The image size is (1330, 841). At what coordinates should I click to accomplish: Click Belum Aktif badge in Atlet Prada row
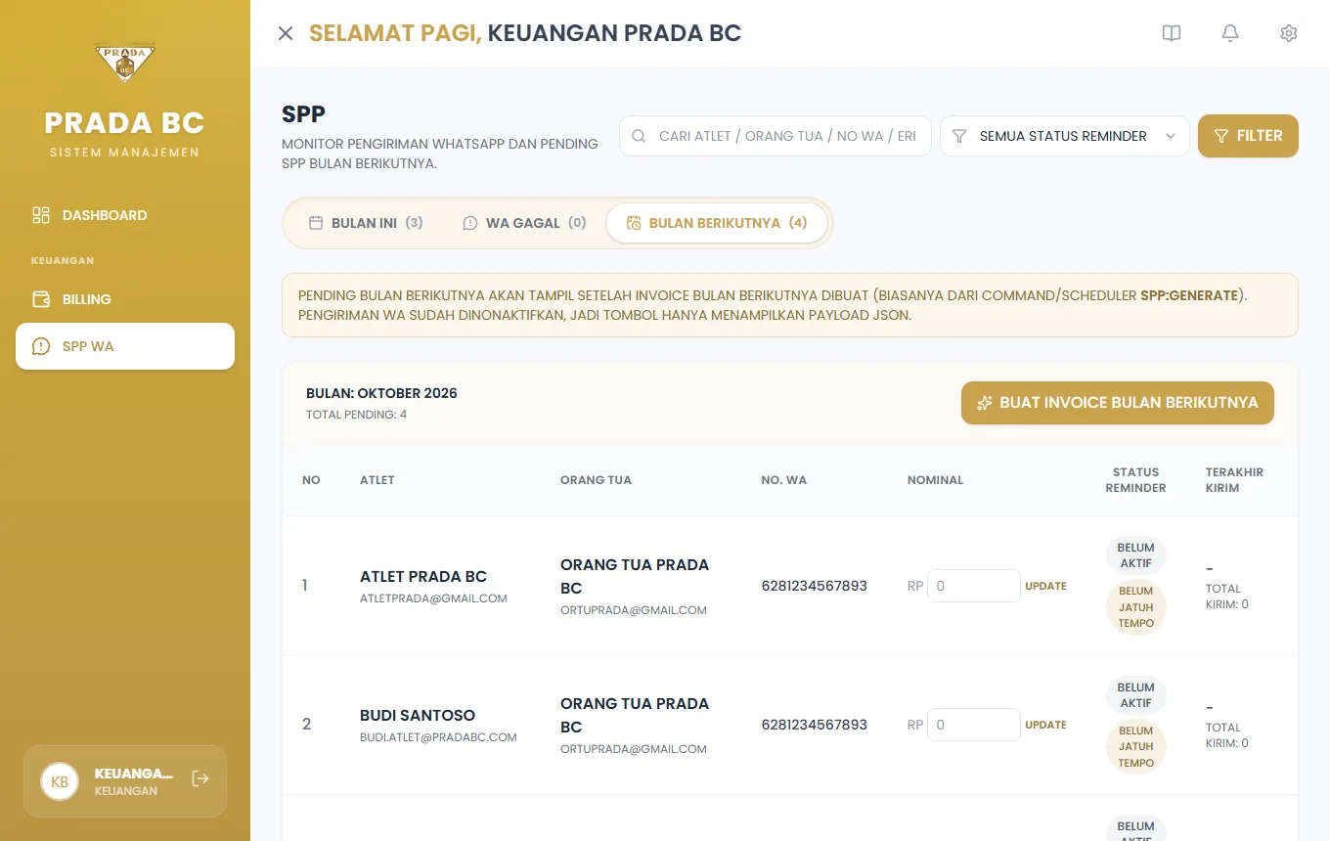(1135, 555)
